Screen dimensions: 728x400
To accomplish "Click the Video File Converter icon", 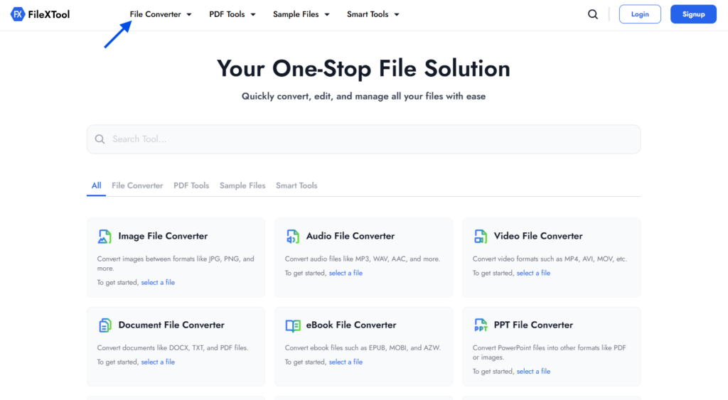I will pyautogui.click(x=480, y=236).
